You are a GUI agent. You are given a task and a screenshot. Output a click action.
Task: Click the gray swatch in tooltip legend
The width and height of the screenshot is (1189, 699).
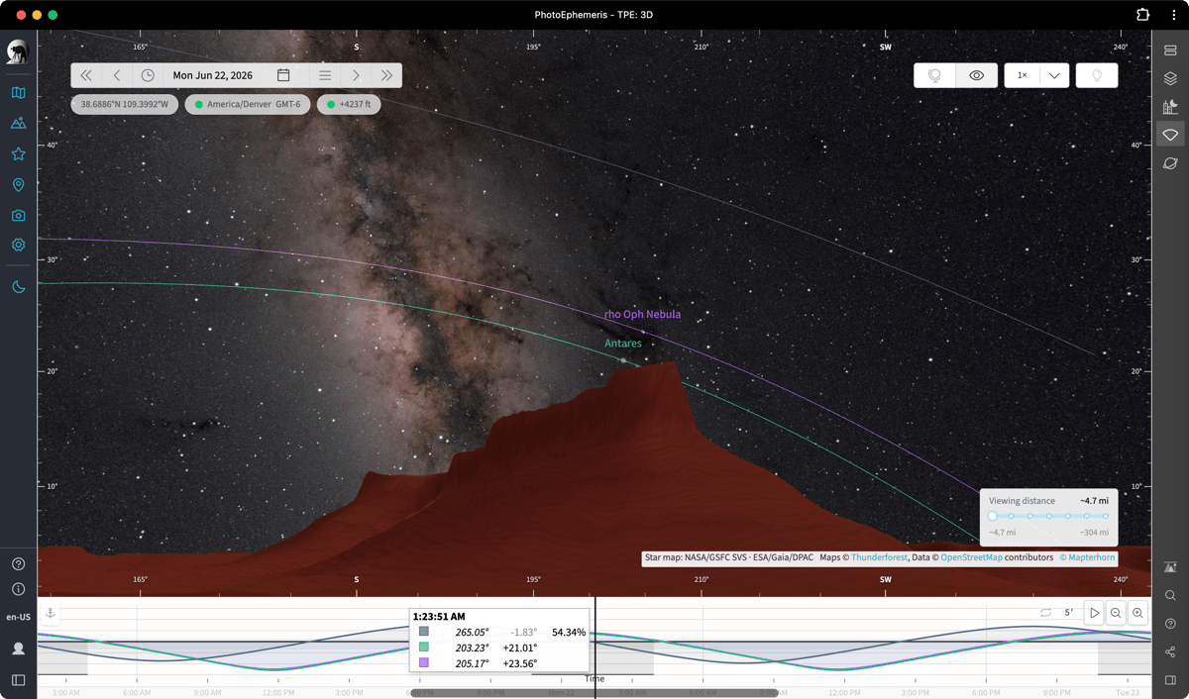point(424,632)
